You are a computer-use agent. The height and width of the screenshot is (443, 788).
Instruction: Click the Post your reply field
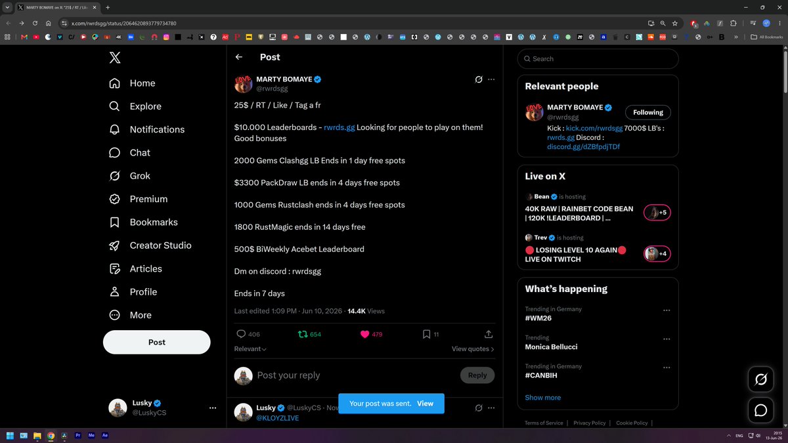click(x=355, y=375)
